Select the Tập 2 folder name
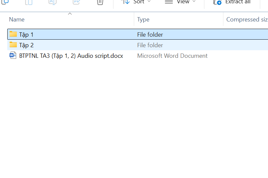 tap(26, 45)
